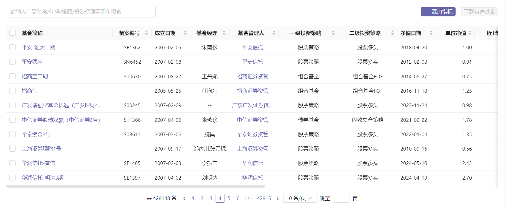Sort by 备案编号 column sort icon

pyautogui.click(x=146, y=33)
